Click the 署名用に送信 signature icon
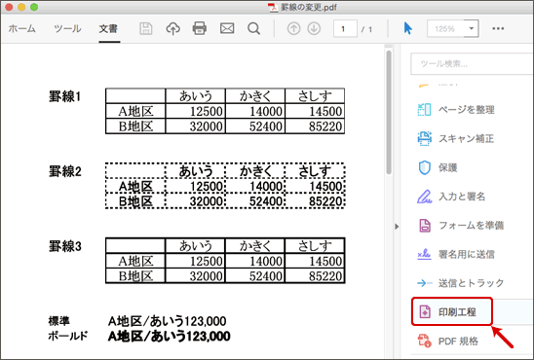 424,254
